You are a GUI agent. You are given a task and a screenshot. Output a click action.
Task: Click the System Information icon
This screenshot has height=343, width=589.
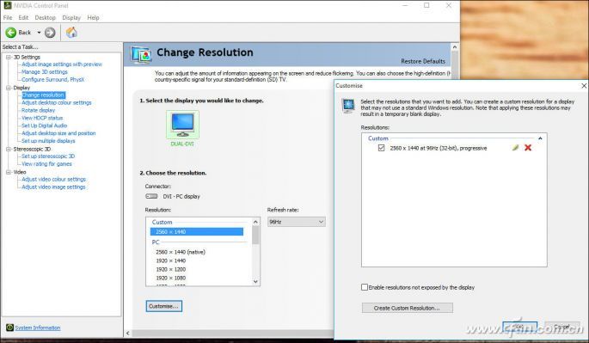[9, 328]
